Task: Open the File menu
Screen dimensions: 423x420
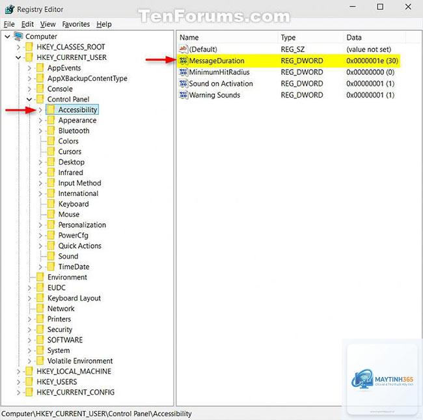Action: click(9, 24)
